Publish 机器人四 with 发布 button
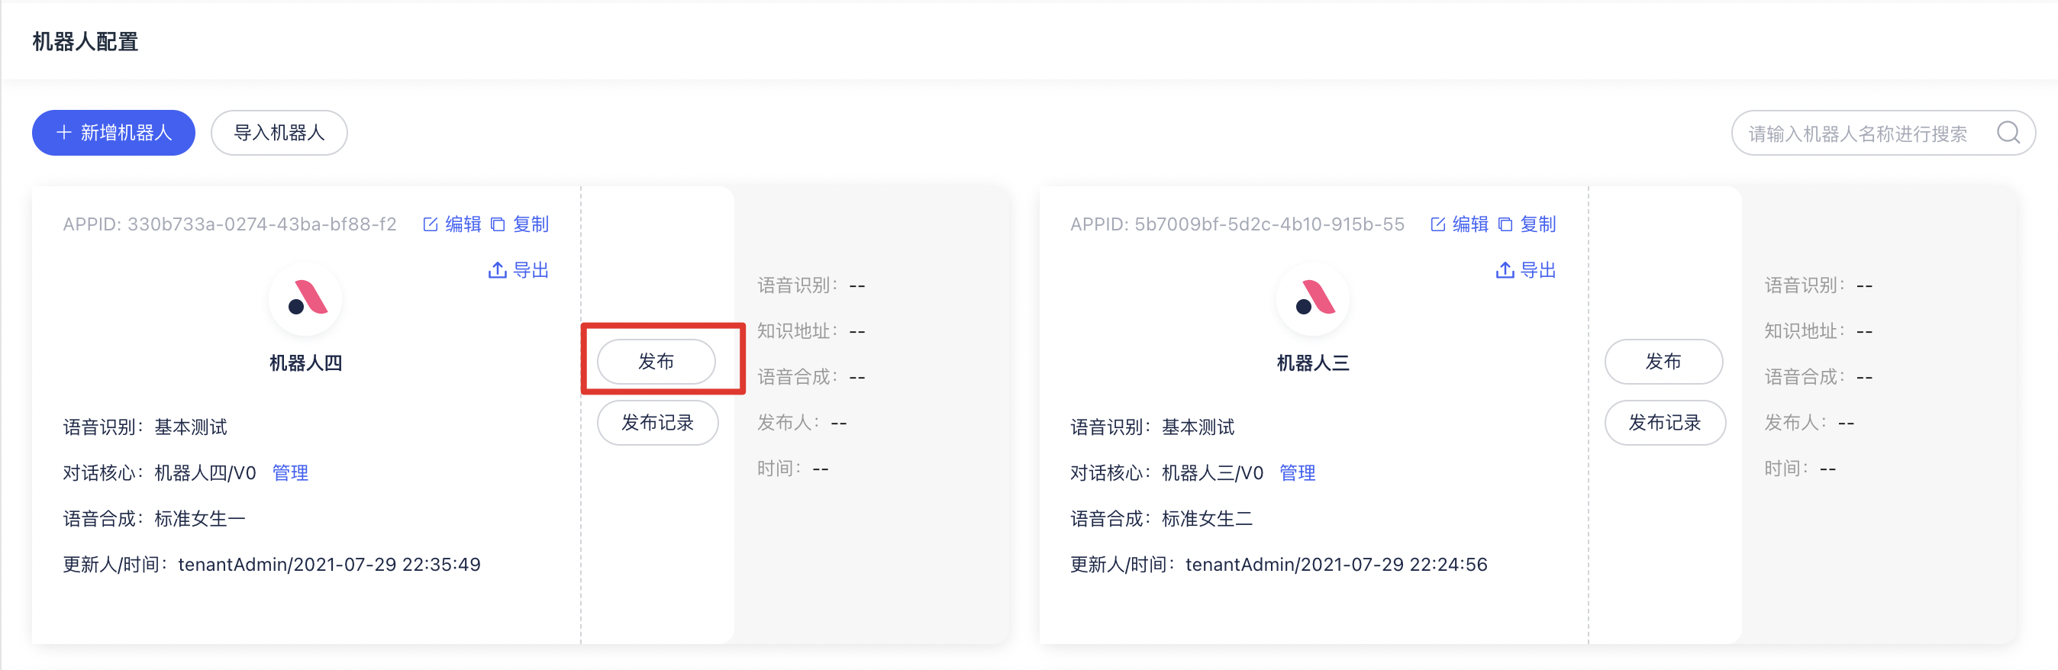Viewport: 2058px width, 670px height. (656, 362)
